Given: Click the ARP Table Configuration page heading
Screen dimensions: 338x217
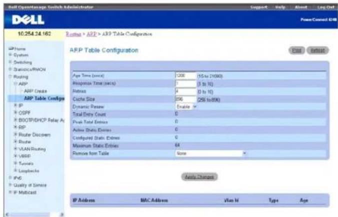Looking at the screenshot, I should [x=104, y=50].
